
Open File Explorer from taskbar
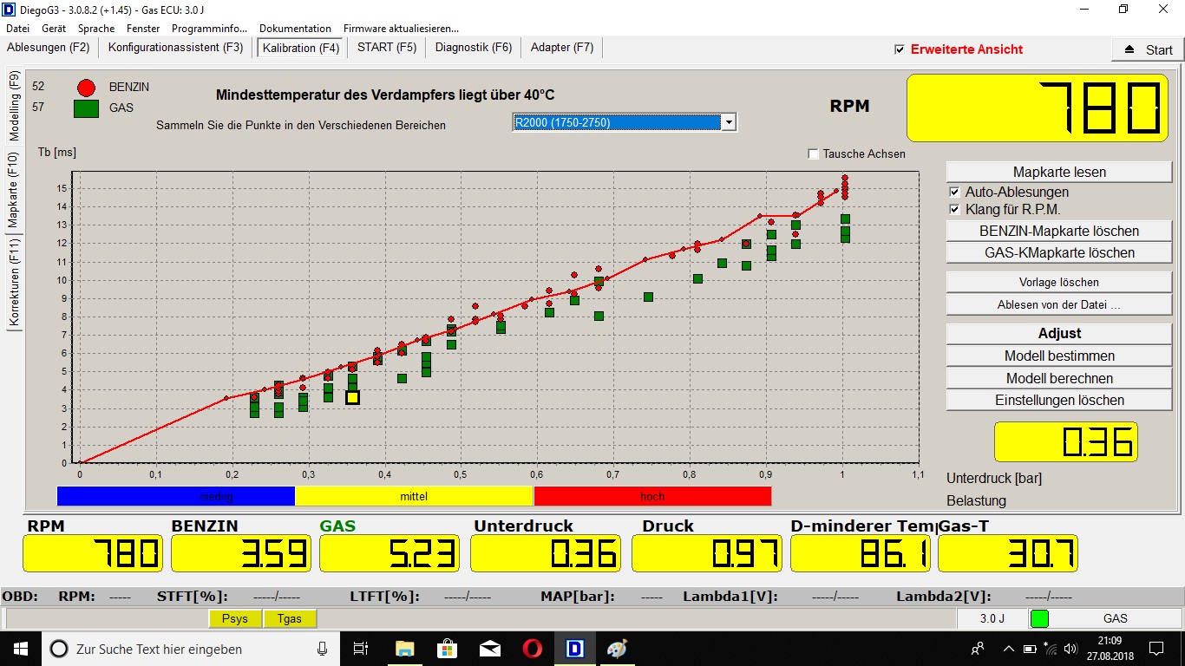click(404, 649)
